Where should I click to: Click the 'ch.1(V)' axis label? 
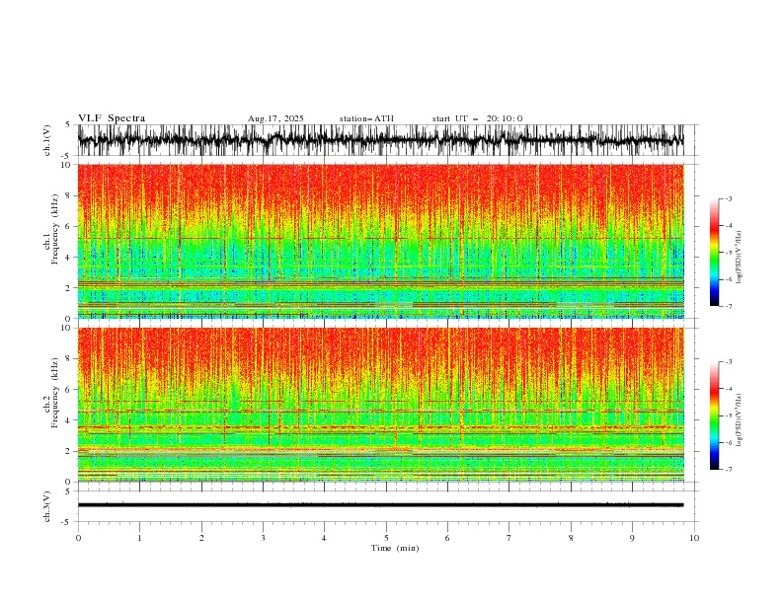coord(47,140)
